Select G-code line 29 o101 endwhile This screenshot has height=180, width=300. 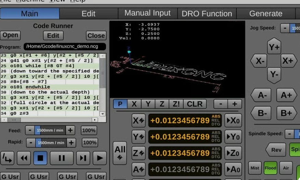pos(50,87)
